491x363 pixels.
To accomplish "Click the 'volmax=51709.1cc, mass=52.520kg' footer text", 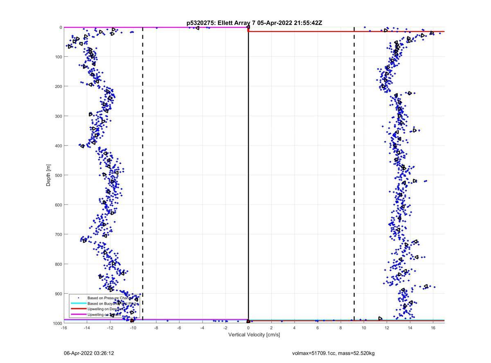I will pyautogui.click(x=333, y=353).
